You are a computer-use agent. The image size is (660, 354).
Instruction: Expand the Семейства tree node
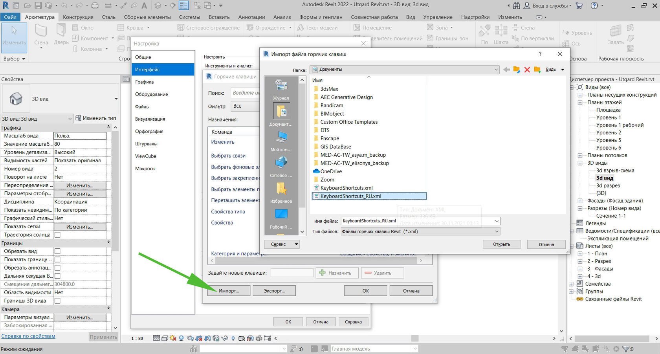571,284
